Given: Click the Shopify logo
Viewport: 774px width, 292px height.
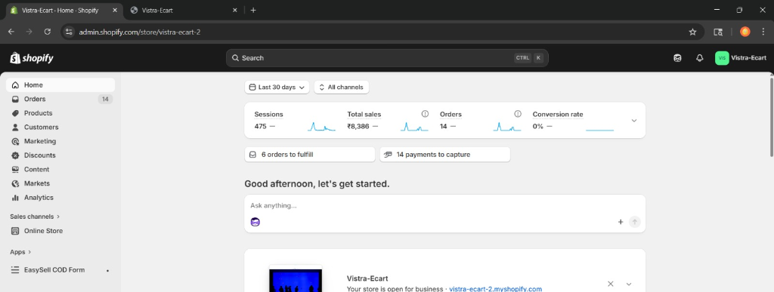Looking at the screenshot, I should (x=32, y=58).
